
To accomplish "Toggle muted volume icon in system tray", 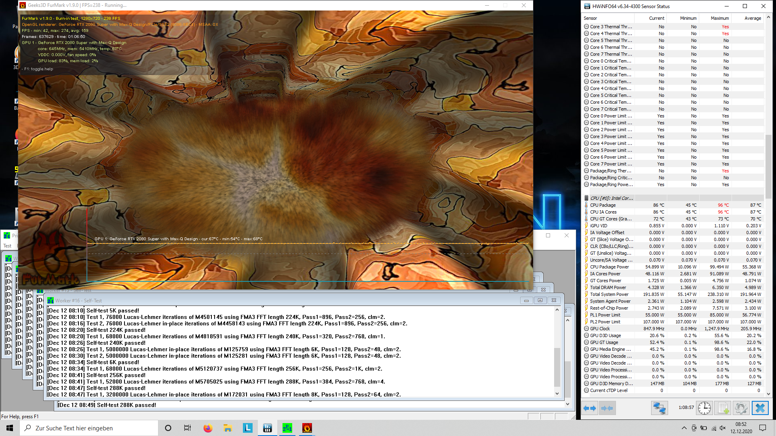I will click(723, 428).
